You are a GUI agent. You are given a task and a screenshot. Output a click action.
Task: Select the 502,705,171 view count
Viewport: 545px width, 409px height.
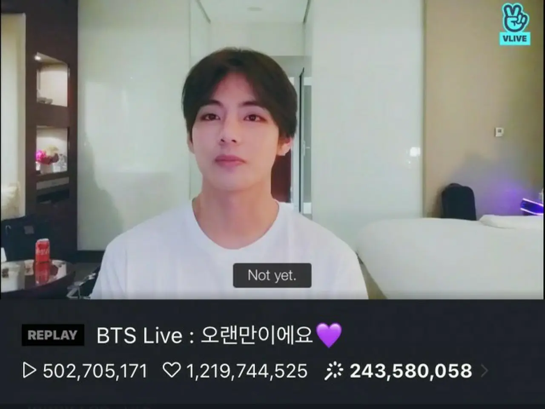95,371
